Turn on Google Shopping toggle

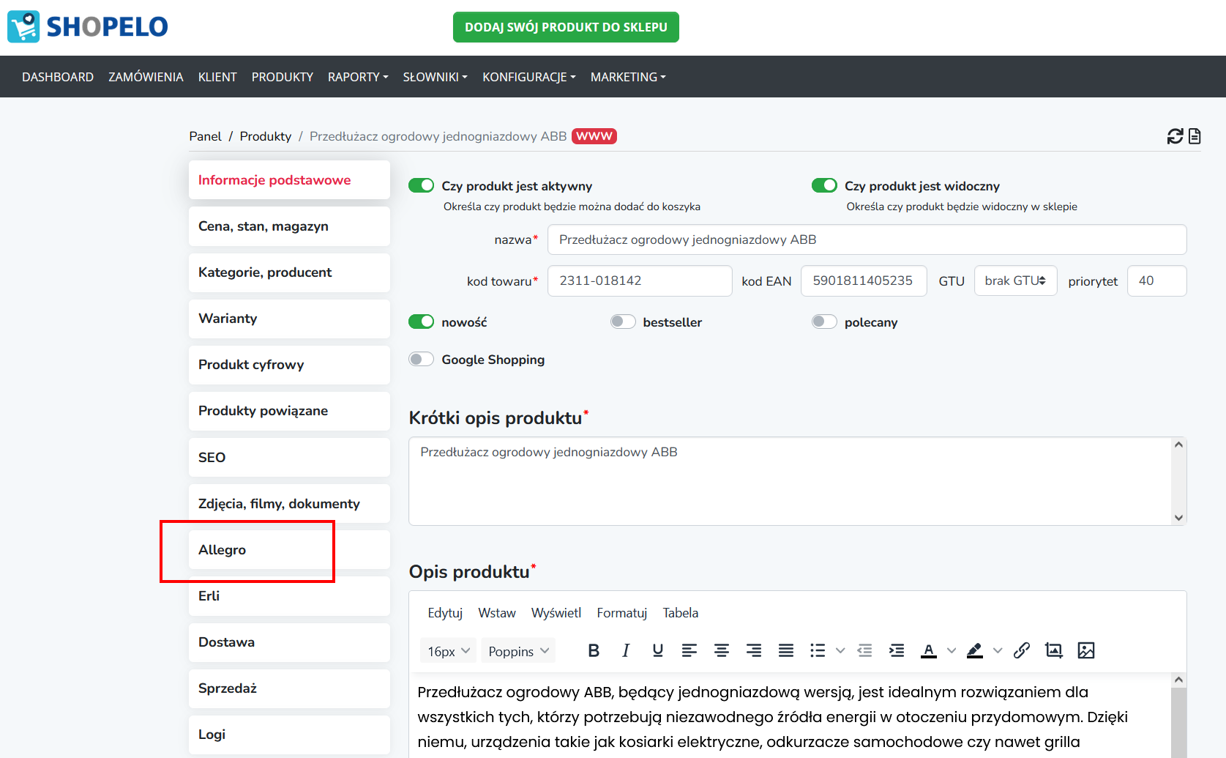tap(422, 360)
